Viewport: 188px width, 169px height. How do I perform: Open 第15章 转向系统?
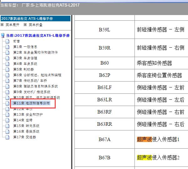[26, 126]
